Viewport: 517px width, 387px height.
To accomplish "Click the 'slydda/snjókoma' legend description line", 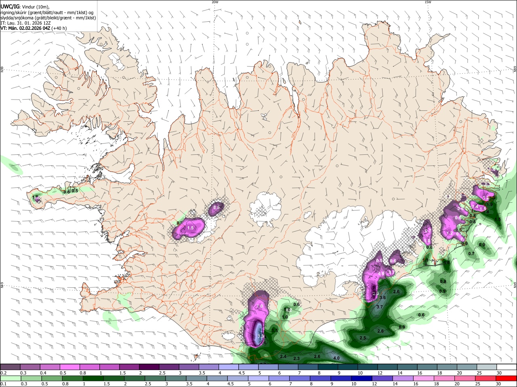I will (48, 18).
